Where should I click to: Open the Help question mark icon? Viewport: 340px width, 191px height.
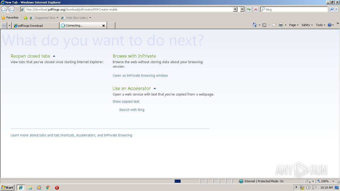pyautogui.click(x=330, y=25)
